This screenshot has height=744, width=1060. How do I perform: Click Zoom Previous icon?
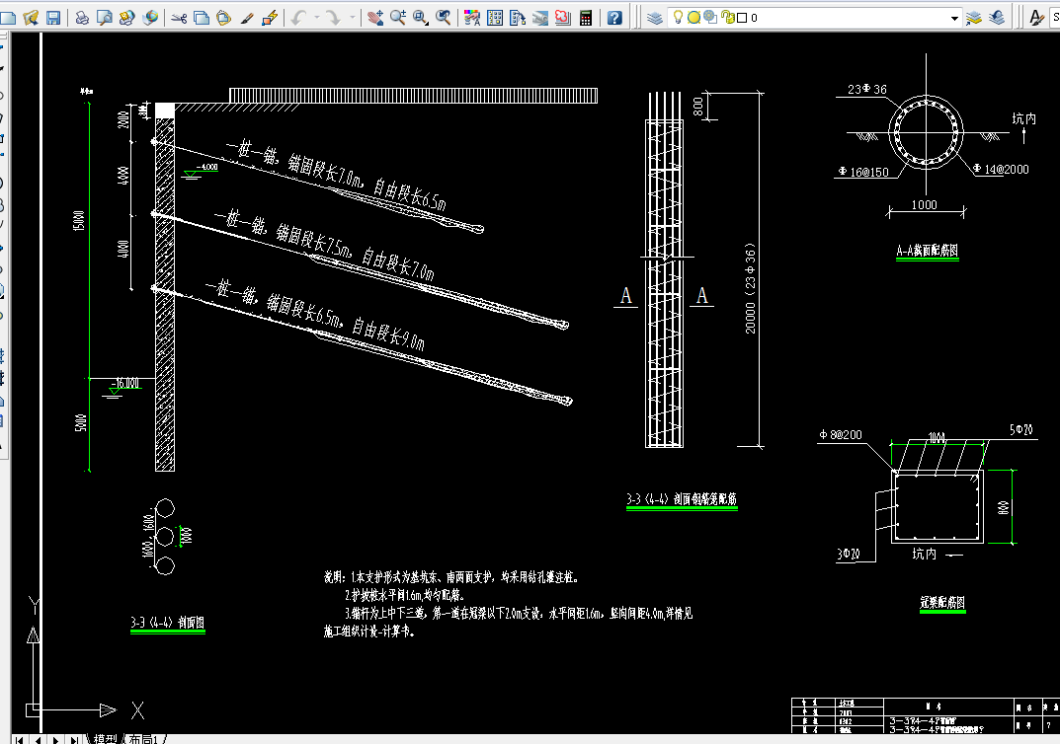(x=444, y=18)
